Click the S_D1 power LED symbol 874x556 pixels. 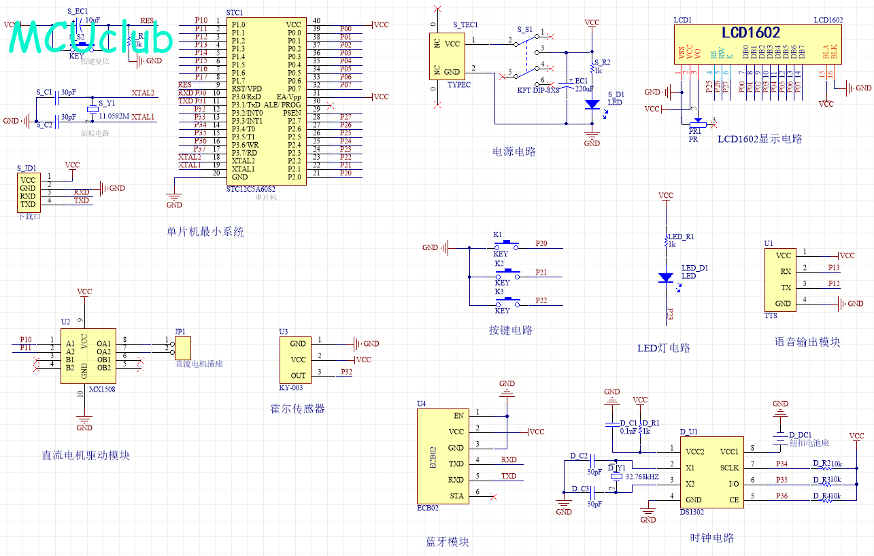pos(592,104)
